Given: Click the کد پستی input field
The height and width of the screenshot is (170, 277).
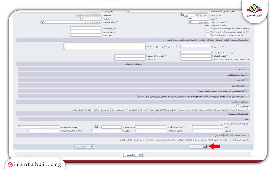Looking at the screenshot, I should tap(196, 46).
